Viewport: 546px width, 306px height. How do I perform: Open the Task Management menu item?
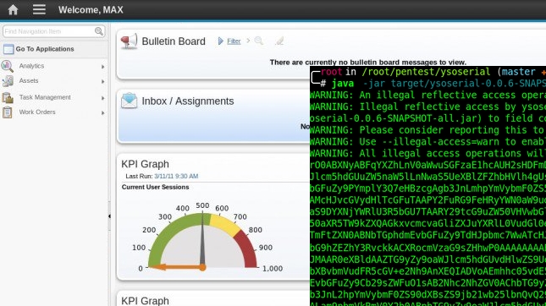tap(45, 97)
